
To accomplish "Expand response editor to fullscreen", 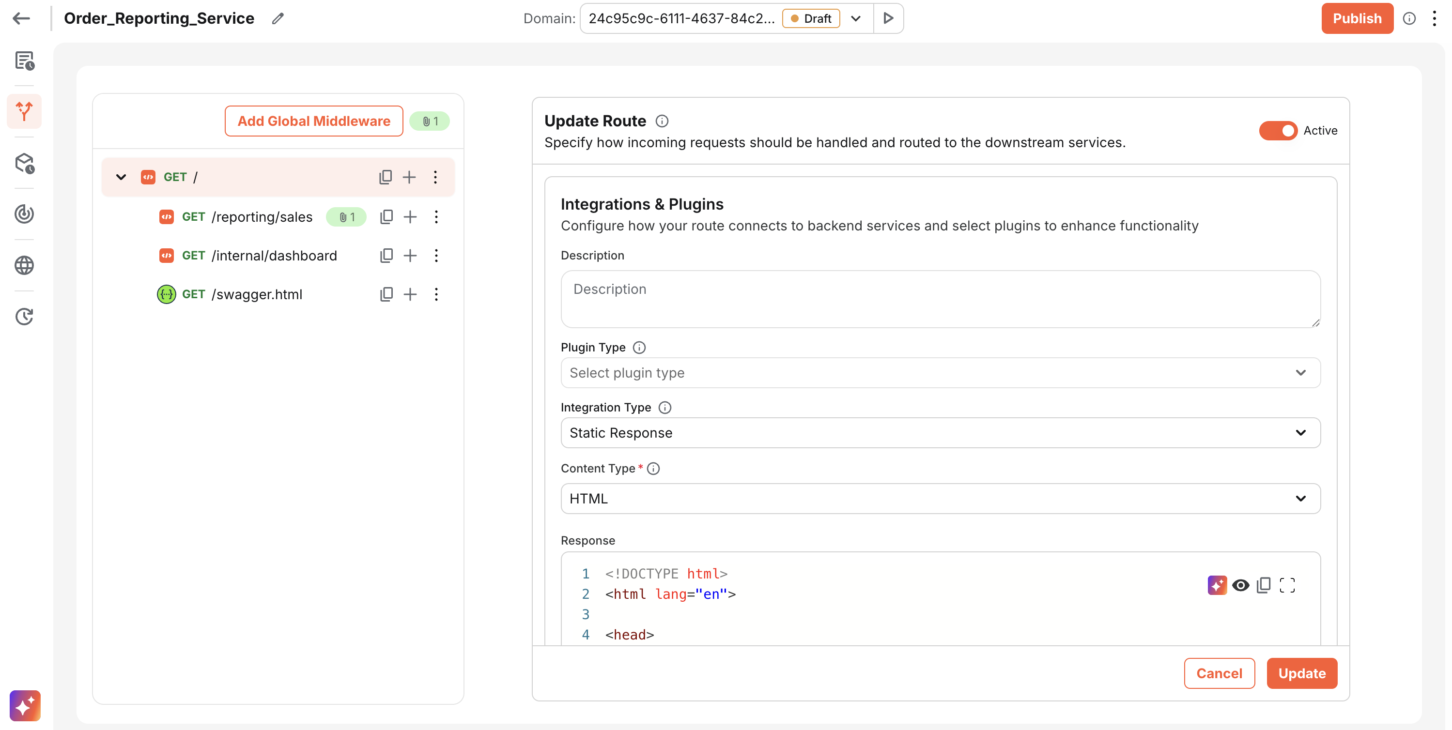I will pyautogui.click(x=1287, y=585).
